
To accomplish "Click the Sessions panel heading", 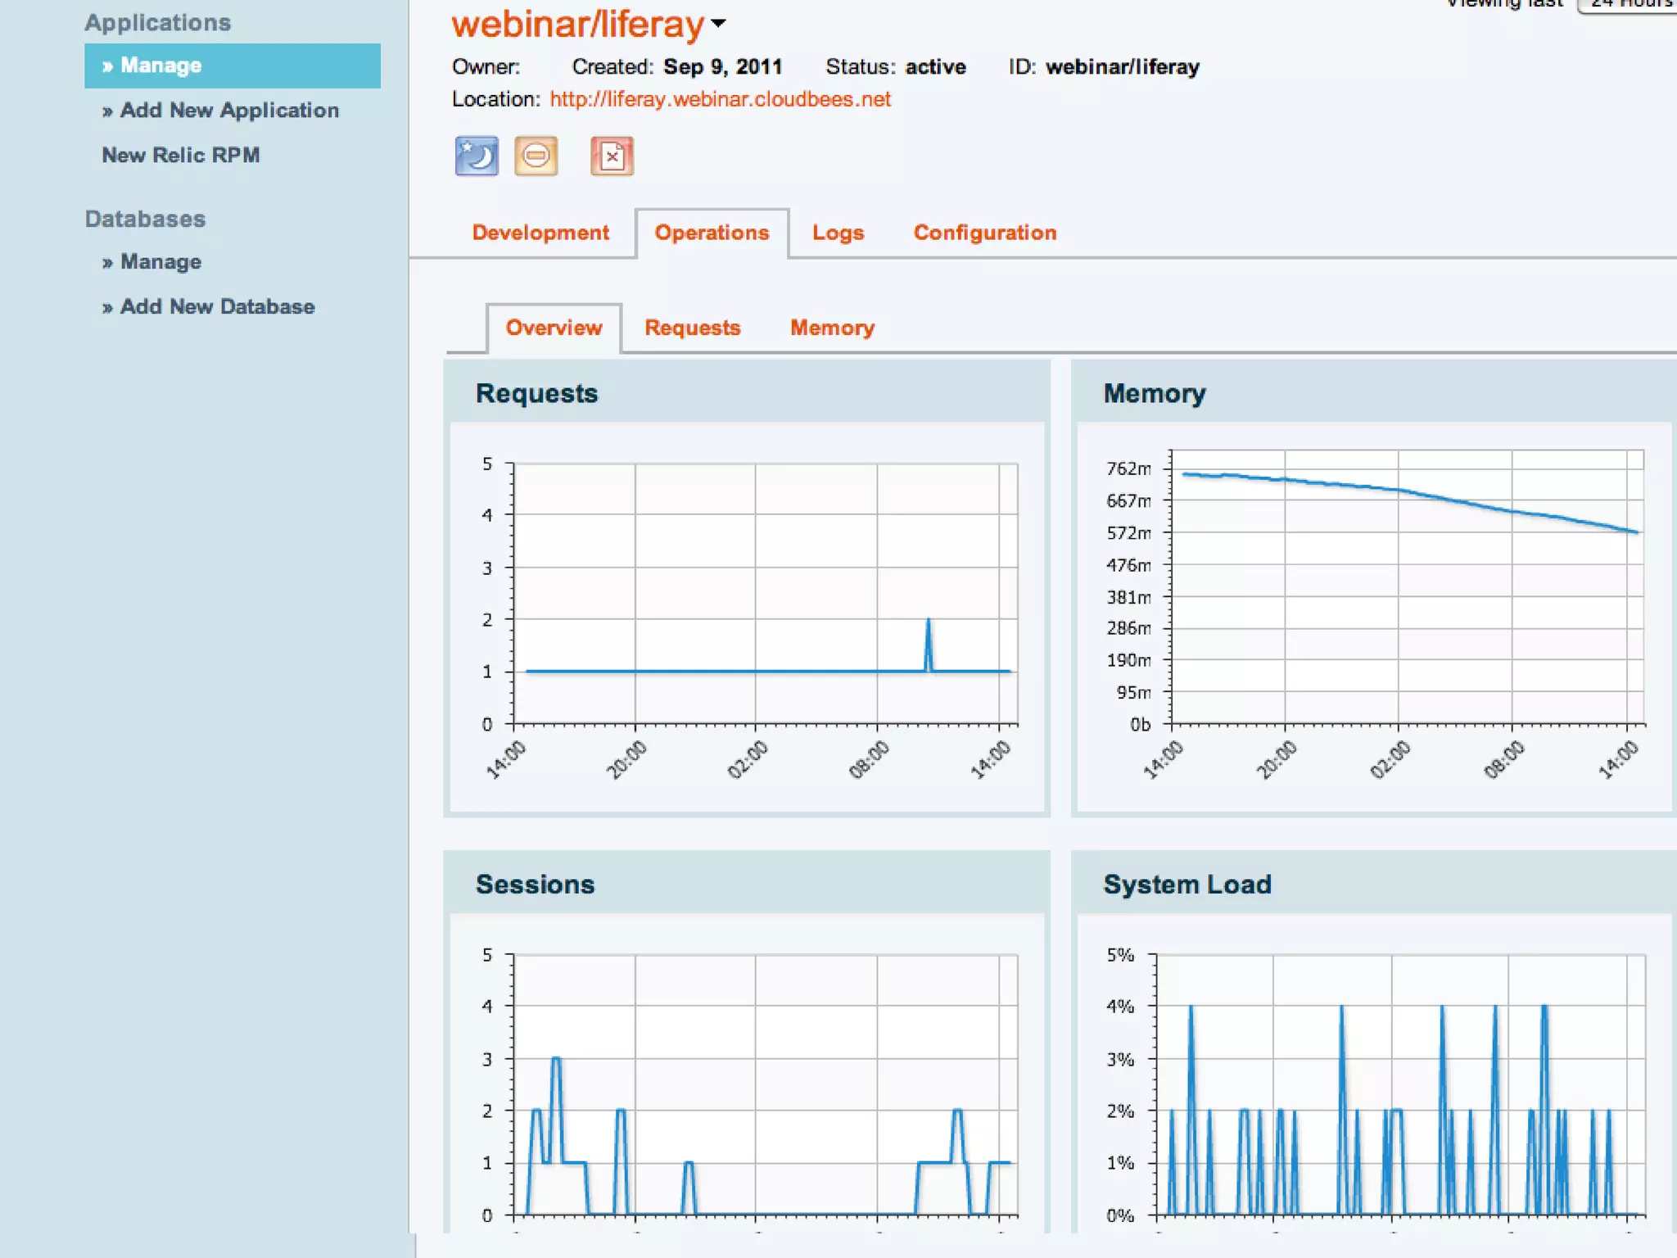I will pos(536,885).
